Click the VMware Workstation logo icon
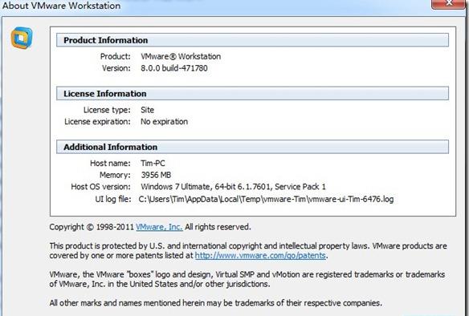The width and height of the screenshot is (469, 316). 22,38
